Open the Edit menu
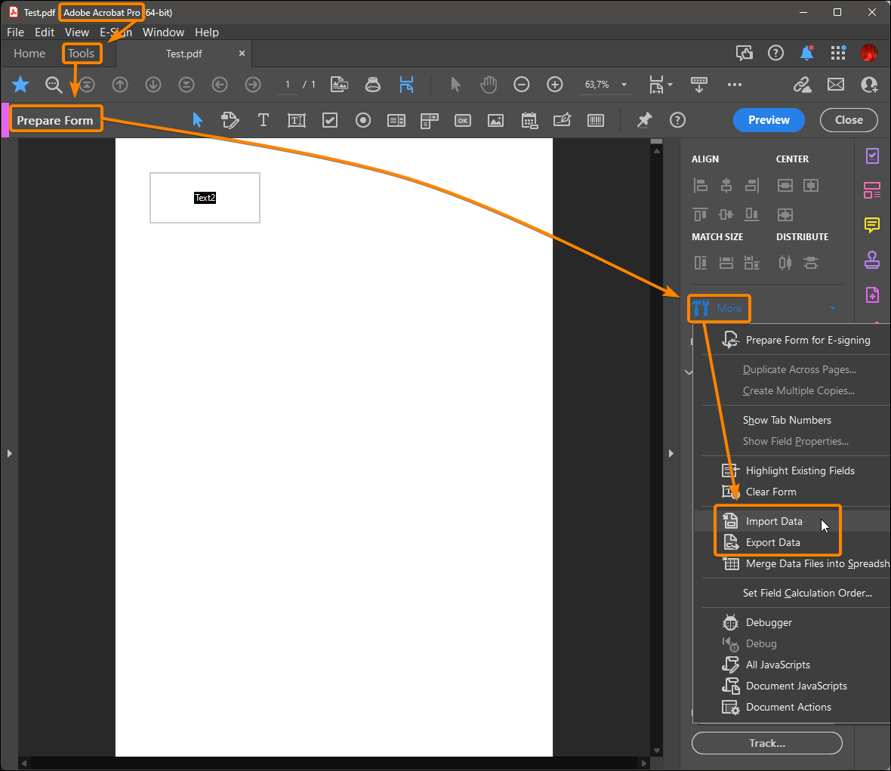This screenshot has width=891, height=771. click(x=44, y=32)
